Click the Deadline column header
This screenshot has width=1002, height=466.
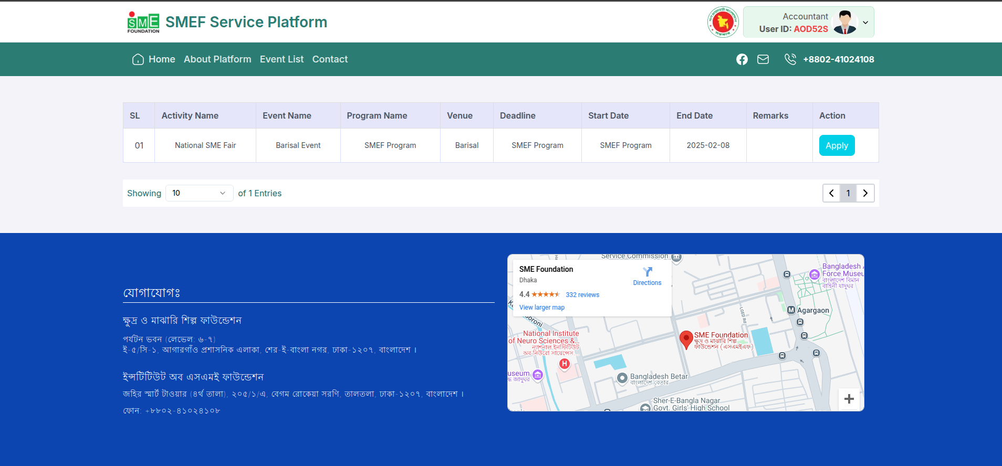(x=537, y=115)
